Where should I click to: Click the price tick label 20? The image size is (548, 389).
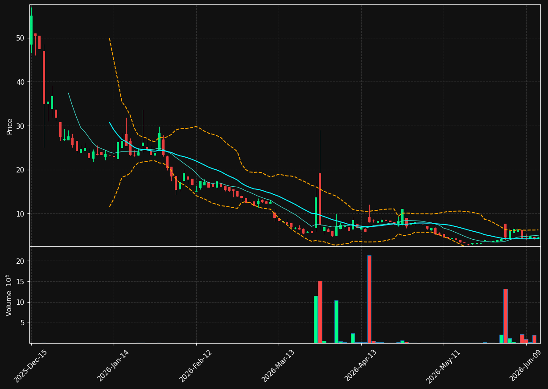pyautogui.click(x=20, y=170)
